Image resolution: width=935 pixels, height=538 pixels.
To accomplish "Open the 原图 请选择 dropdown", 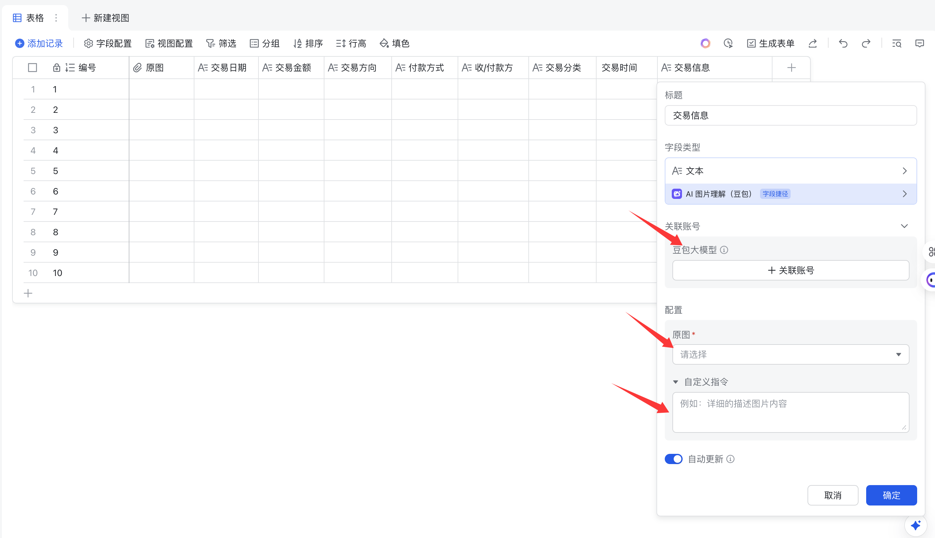I will 791,354.
